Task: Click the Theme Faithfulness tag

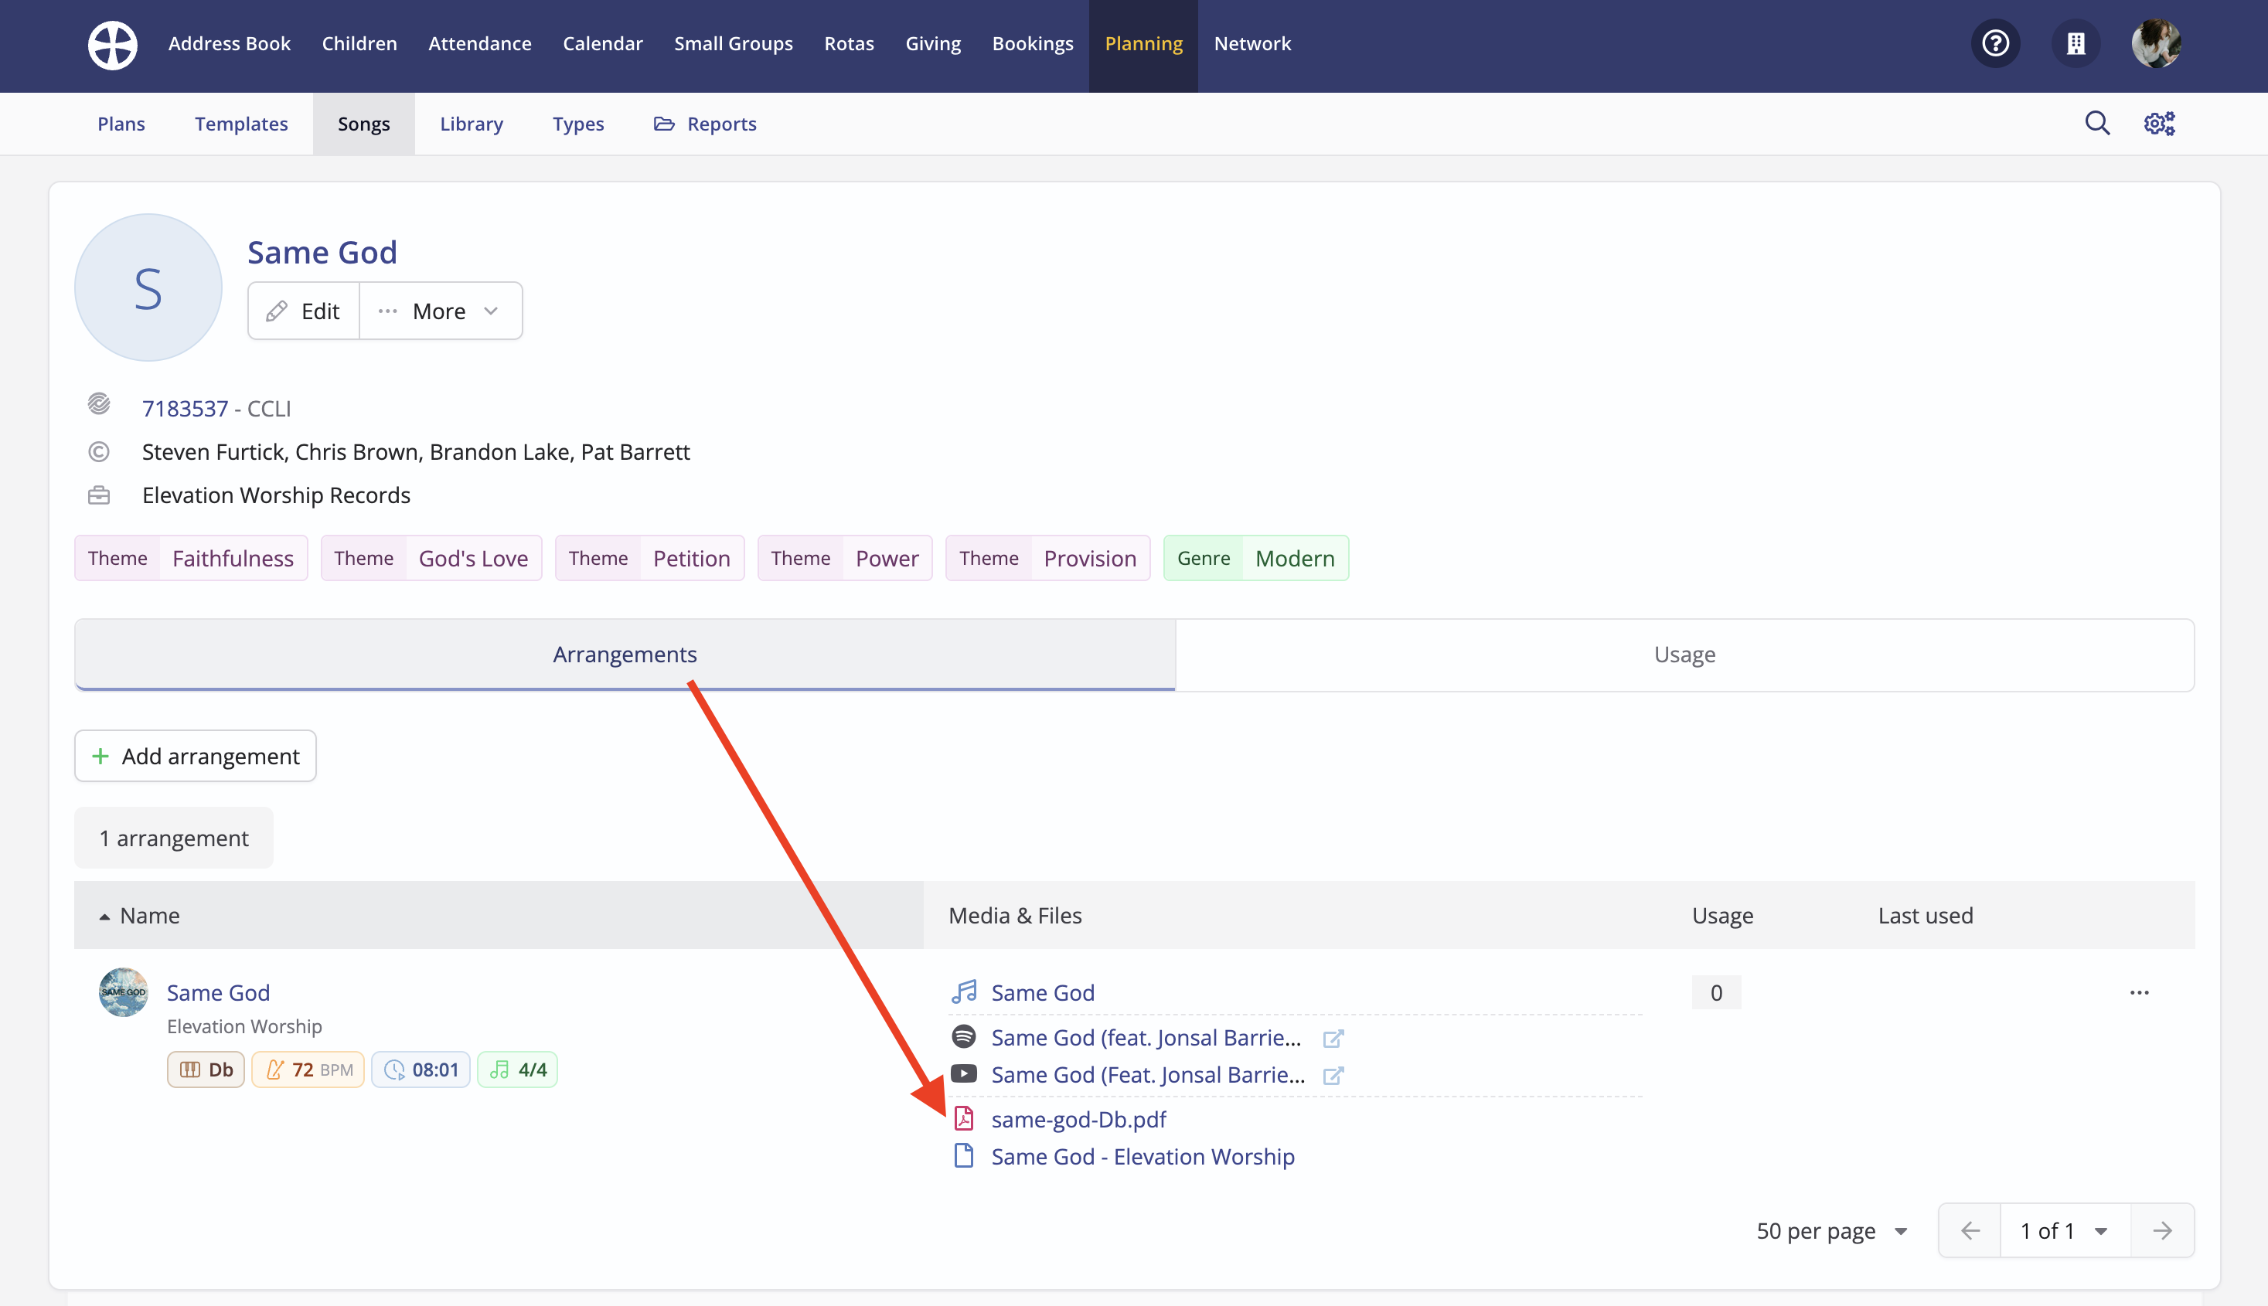Action: pyautogui.click(x=191, y=558)
